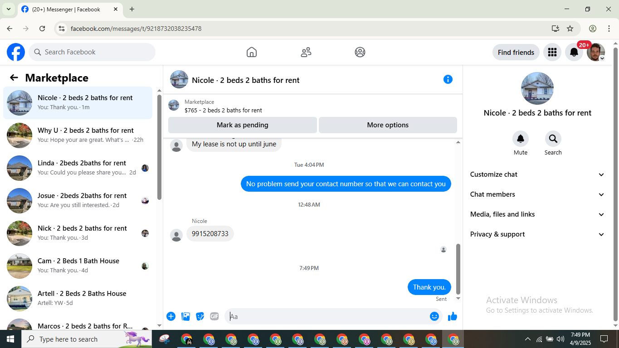This screenshot has width=619, height=348.
Task: Click the "My lease is not up until june" message
Action: click(x=234, y=144)
